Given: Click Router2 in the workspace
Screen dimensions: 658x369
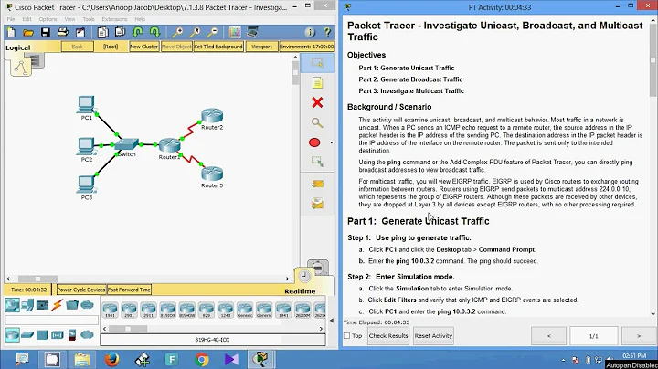Looking at the screenshot, I should coord(212,116).
